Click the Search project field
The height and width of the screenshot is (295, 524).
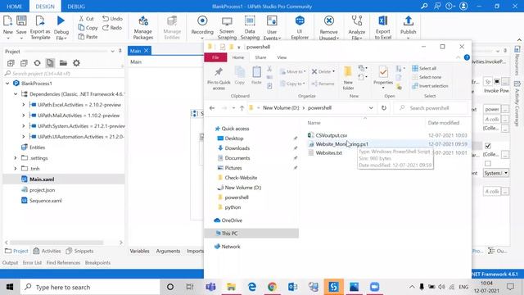point(64,74)
